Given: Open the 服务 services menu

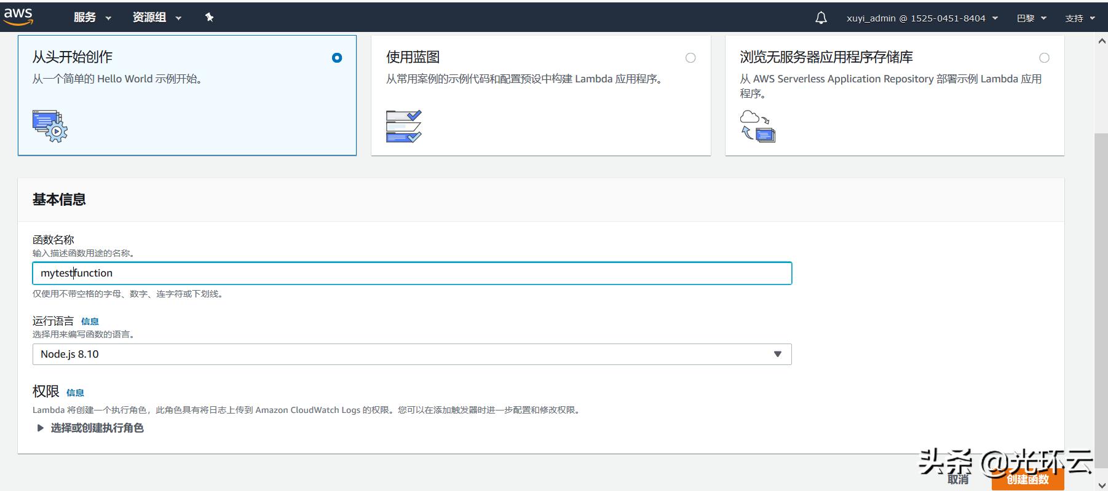Looking at the screenshot, I should pos(92,17).
